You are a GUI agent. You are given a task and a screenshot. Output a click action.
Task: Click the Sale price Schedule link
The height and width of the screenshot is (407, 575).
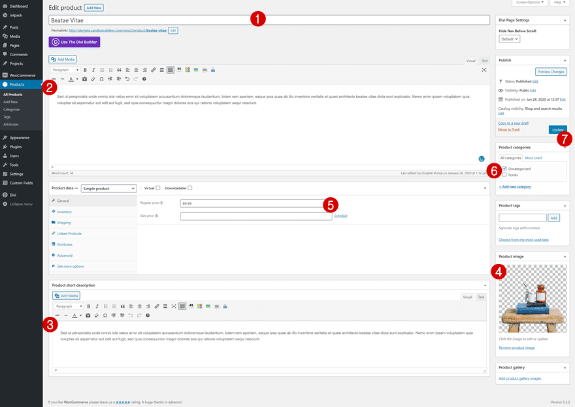point(340,216)
